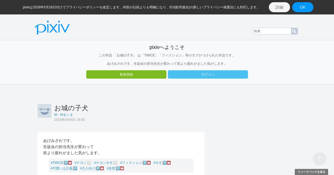Click the search magnifier icon

pos(294,31)
